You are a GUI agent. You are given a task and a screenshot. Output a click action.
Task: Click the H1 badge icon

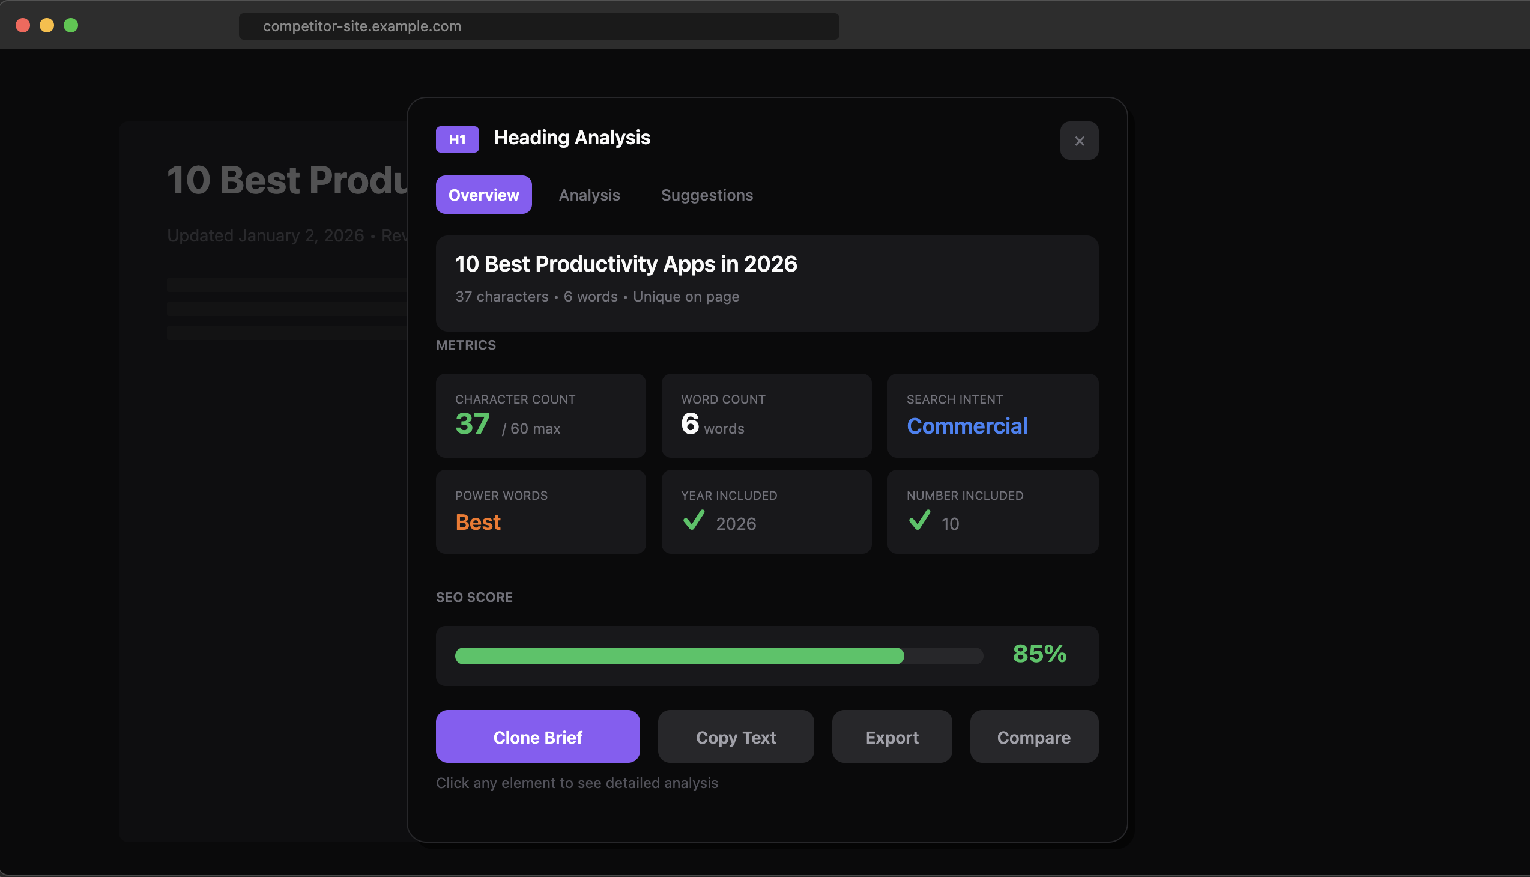click(x=457, y=139)
